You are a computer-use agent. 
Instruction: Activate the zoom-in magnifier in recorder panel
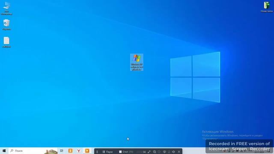click(155, 152)
